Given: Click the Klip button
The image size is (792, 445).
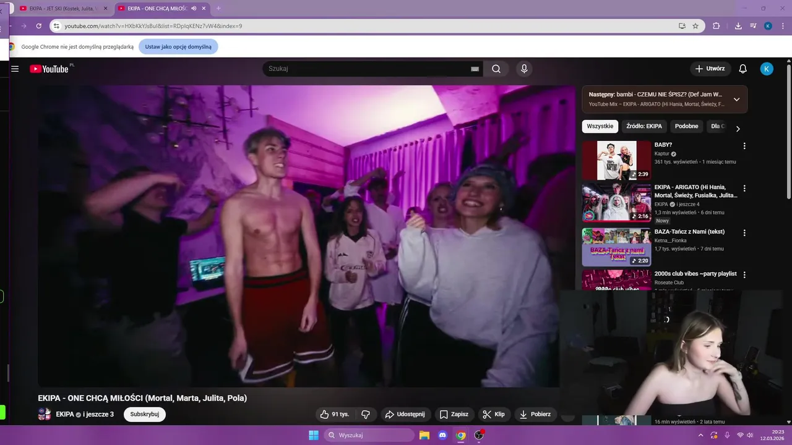Looking at the screenshot, I should [x=494, y=414].
